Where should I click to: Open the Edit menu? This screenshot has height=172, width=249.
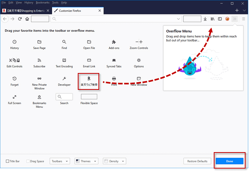[x=11, y=3]
